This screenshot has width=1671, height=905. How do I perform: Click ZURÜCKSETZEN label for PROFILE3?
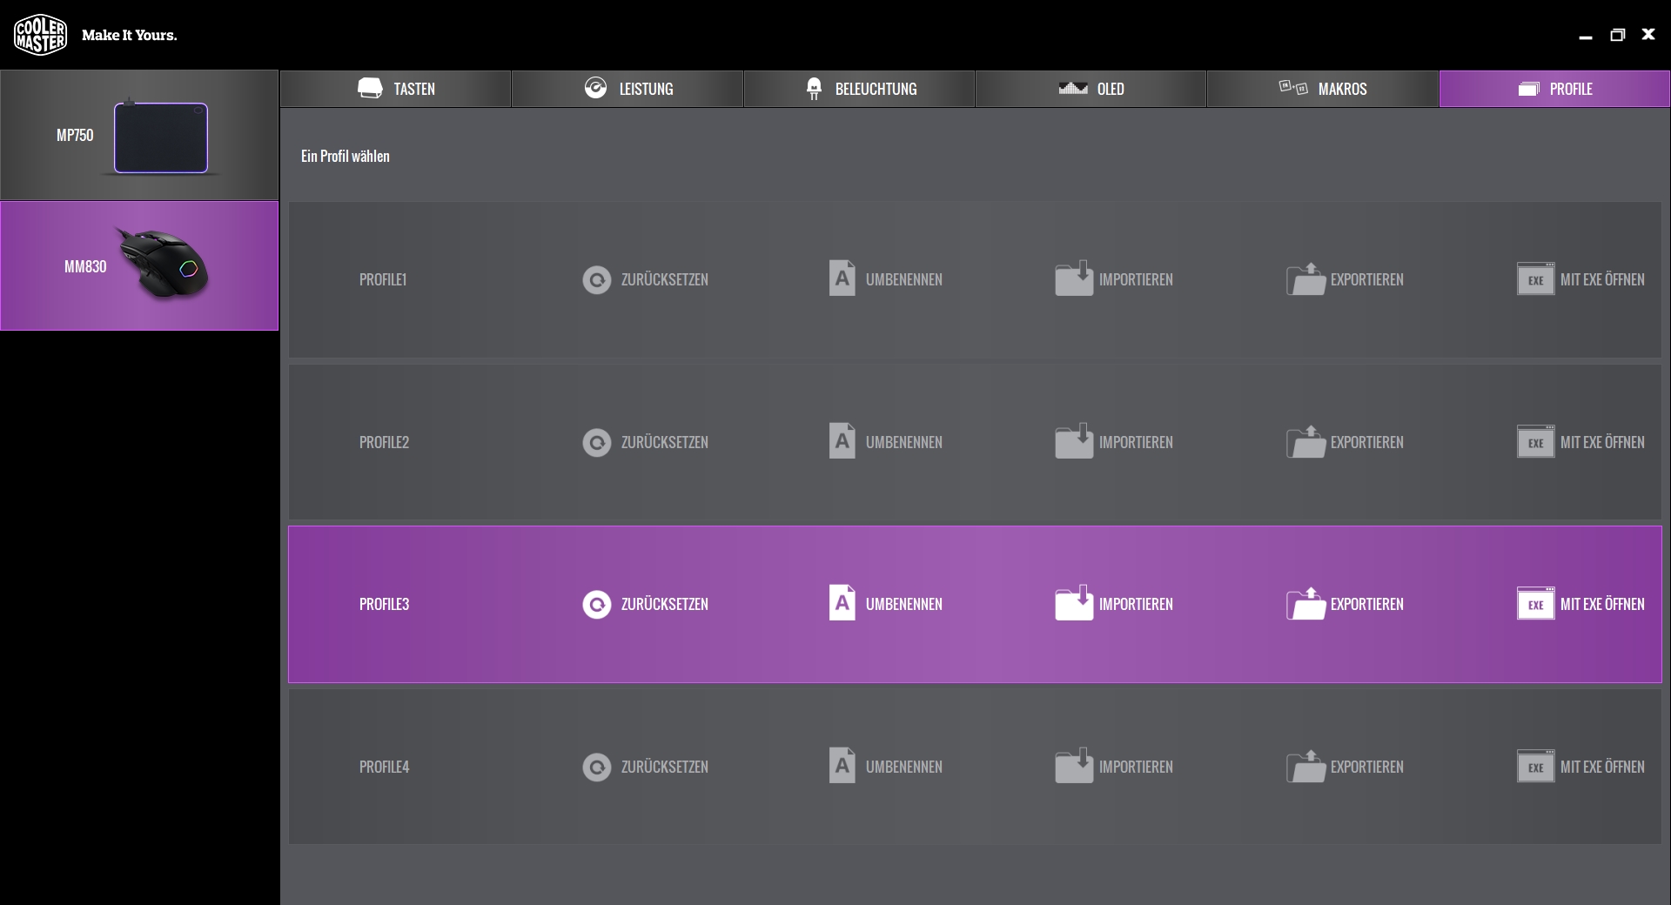(x=664, y=604)
